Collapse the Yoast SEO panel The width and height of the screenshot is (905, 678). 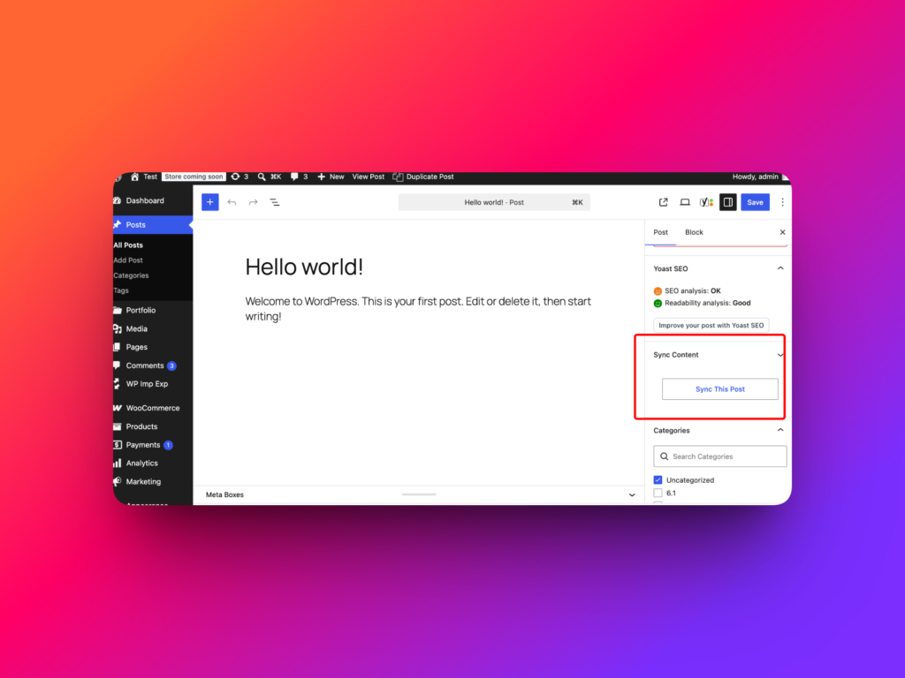pyautogui.click(x=780, y=268)
